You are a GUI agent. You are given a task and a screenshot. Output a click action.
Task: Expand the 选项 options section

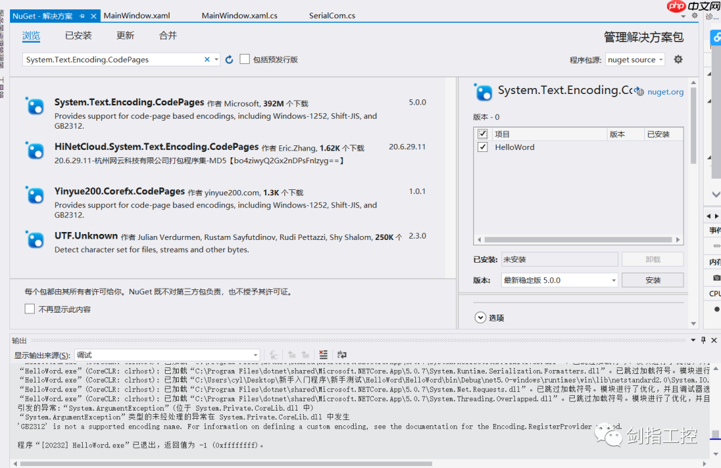[480, 317]
